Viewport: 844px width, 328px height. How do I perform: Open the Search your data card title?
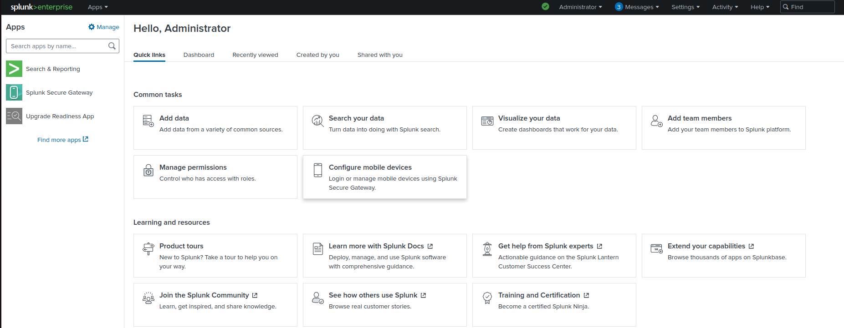click(356, 118)
